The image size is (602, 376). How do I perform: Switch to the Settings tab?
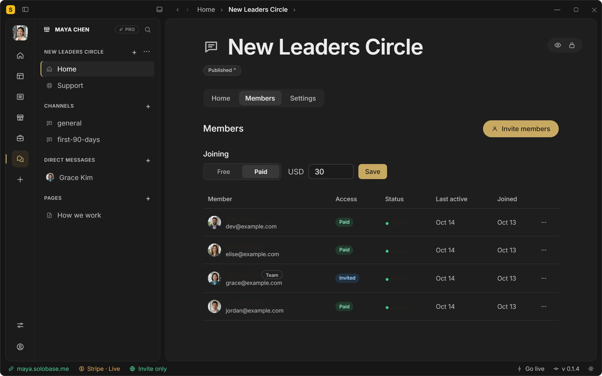pos(303,98)
